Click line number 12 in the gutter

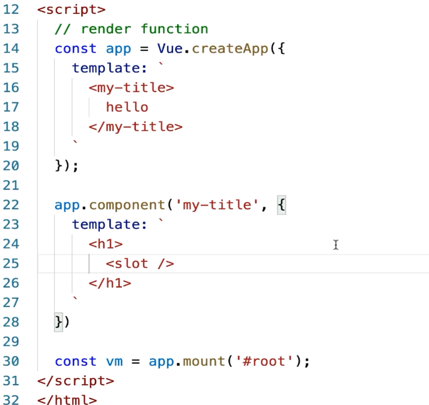pos(11,9)
